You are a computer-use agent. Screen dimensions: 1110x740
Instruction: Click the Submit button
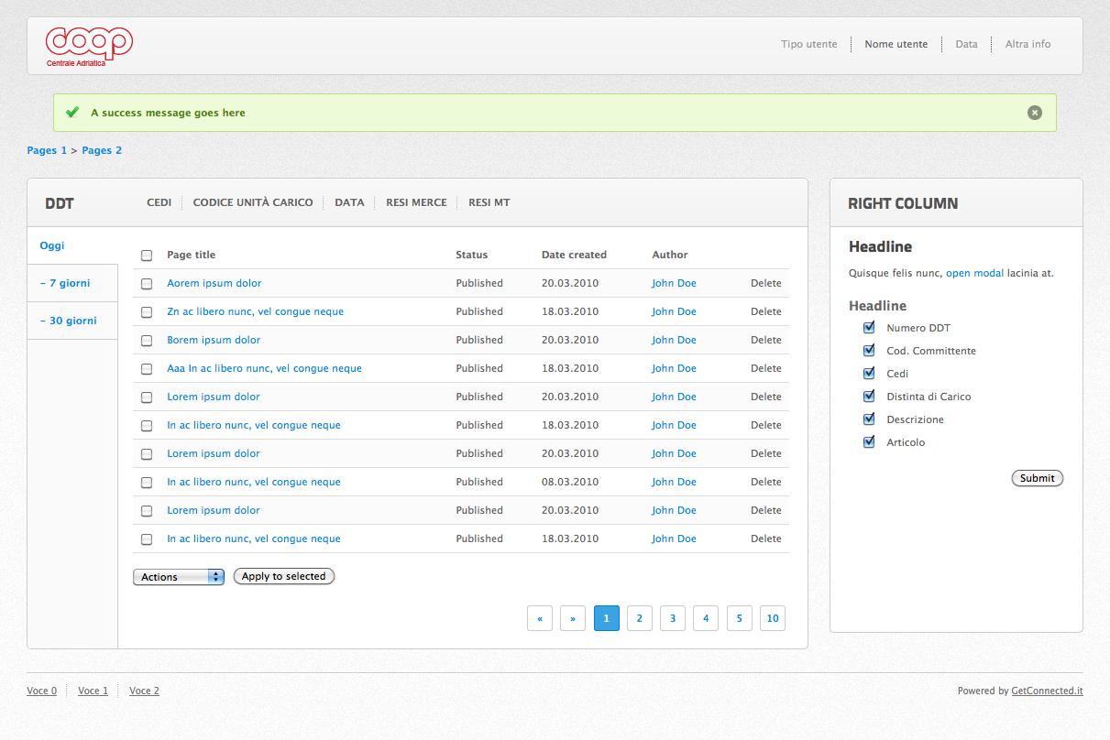tap(1038, 478)
